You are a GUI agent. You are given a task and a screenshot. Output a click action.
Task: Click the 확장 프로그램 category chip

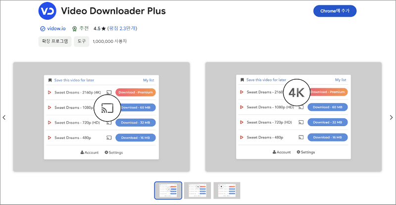[55, 41]
